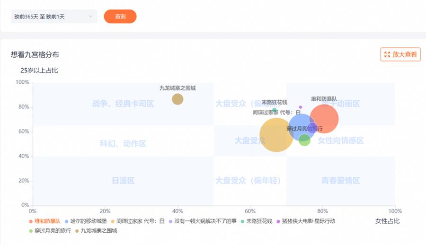Click the tan 九龙城寨之围城 bubble in chart
Image resolution: width=426 pixels, height=245 pixels.
(177, 99)
